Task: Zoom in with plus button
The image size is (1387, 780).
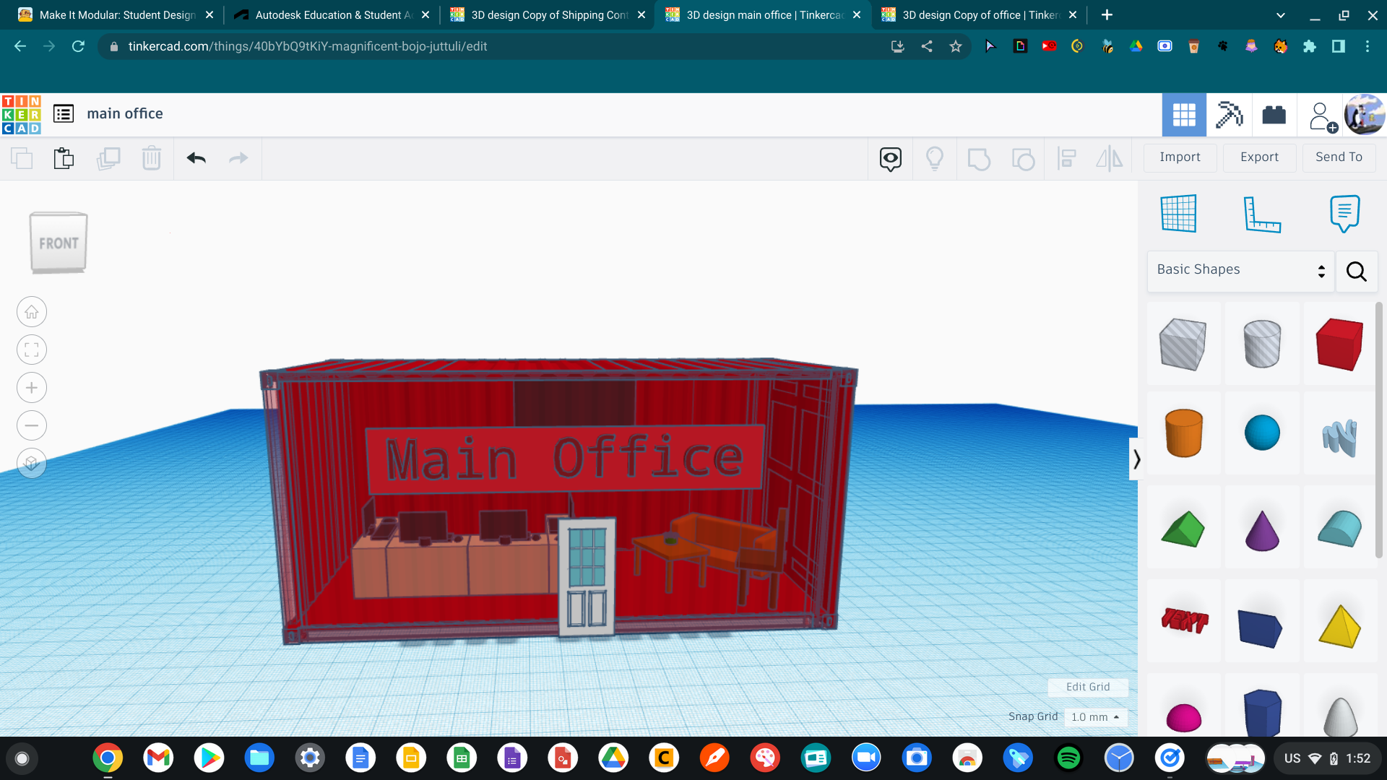Action: pyautogui.click(x=32, y=388)
